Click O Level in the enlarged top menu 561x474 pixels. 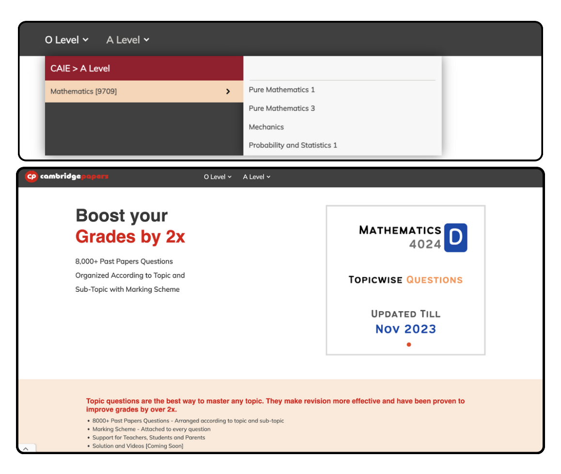pyautogui.click(x=62, y=40)
